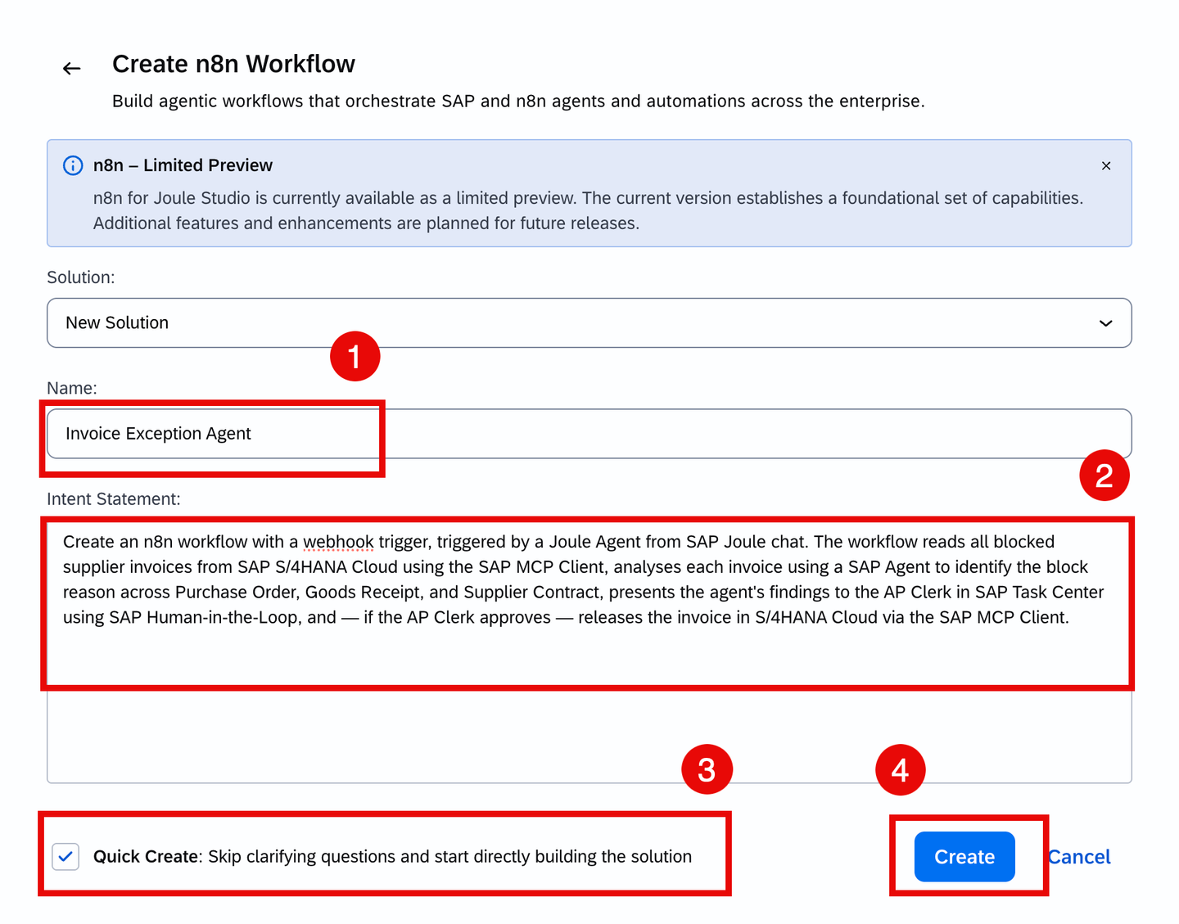Click the 'Intent Statement:' label
The image size is (1179, 924).
click(x=114, y=499)
